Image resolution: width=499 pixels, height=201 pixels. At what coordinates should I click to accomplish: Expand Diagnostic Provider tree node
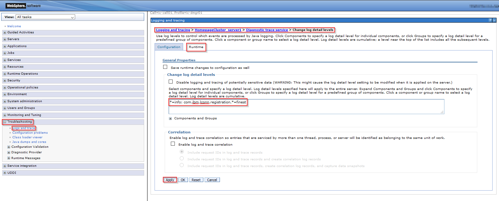pos(9,152)
